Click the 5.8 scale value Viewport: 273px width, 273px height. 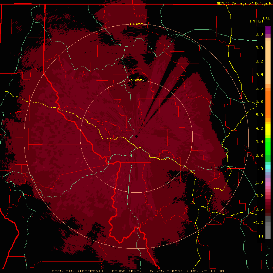[259, 102]
